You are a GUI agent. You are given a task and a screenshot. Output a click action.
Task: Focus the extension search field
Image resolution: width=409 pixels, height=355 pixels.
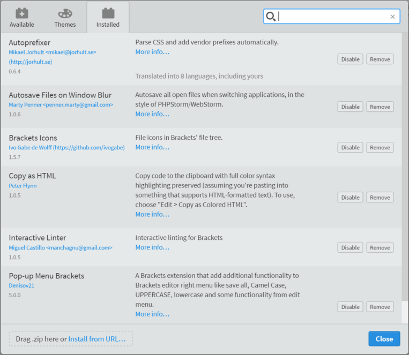click(x=331, y=17)
